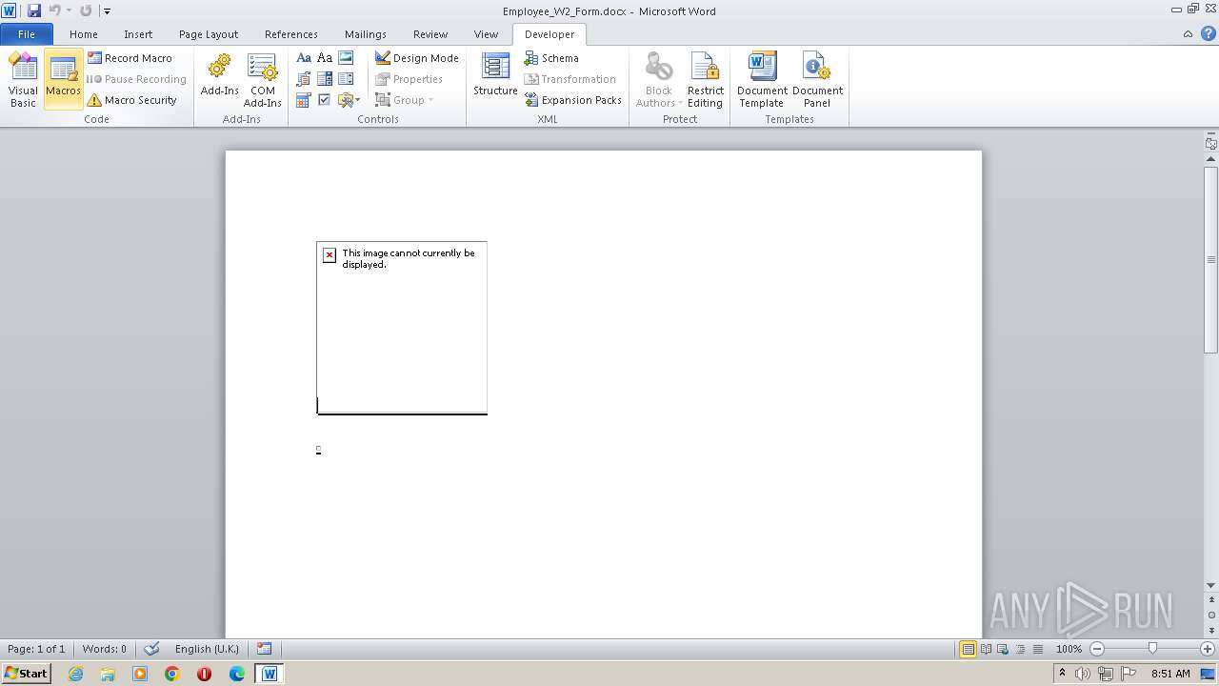Switch to Web Layout view
1219x686 pixels.
point(1003,649)
